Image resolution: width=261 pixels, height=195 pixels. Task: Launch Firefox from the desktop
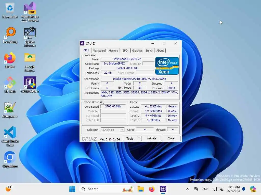(x=10, y=60)
